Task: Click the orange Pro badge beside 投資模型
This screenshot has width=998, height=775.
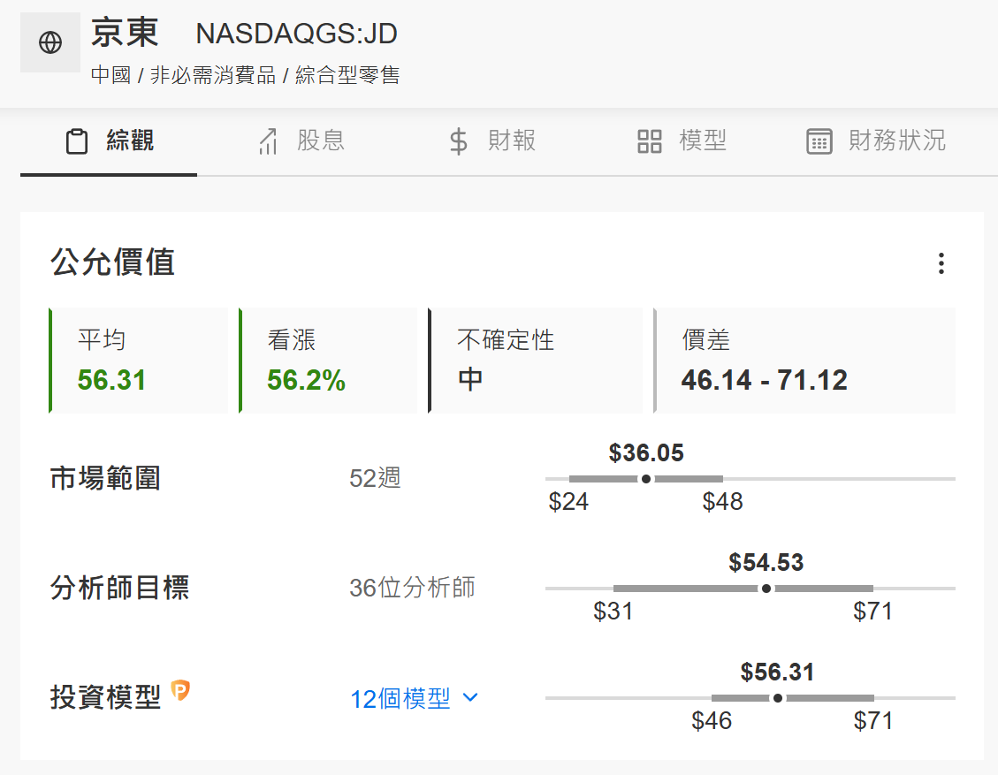Action: tap(180, 690)
